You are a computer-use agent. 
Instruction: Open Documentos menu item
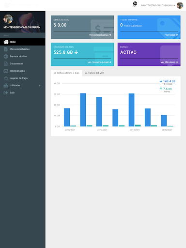click(x=23, y=63)
